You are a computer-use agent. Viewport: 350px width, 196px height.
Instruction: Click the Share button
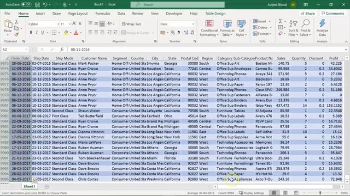click(308, 13)
